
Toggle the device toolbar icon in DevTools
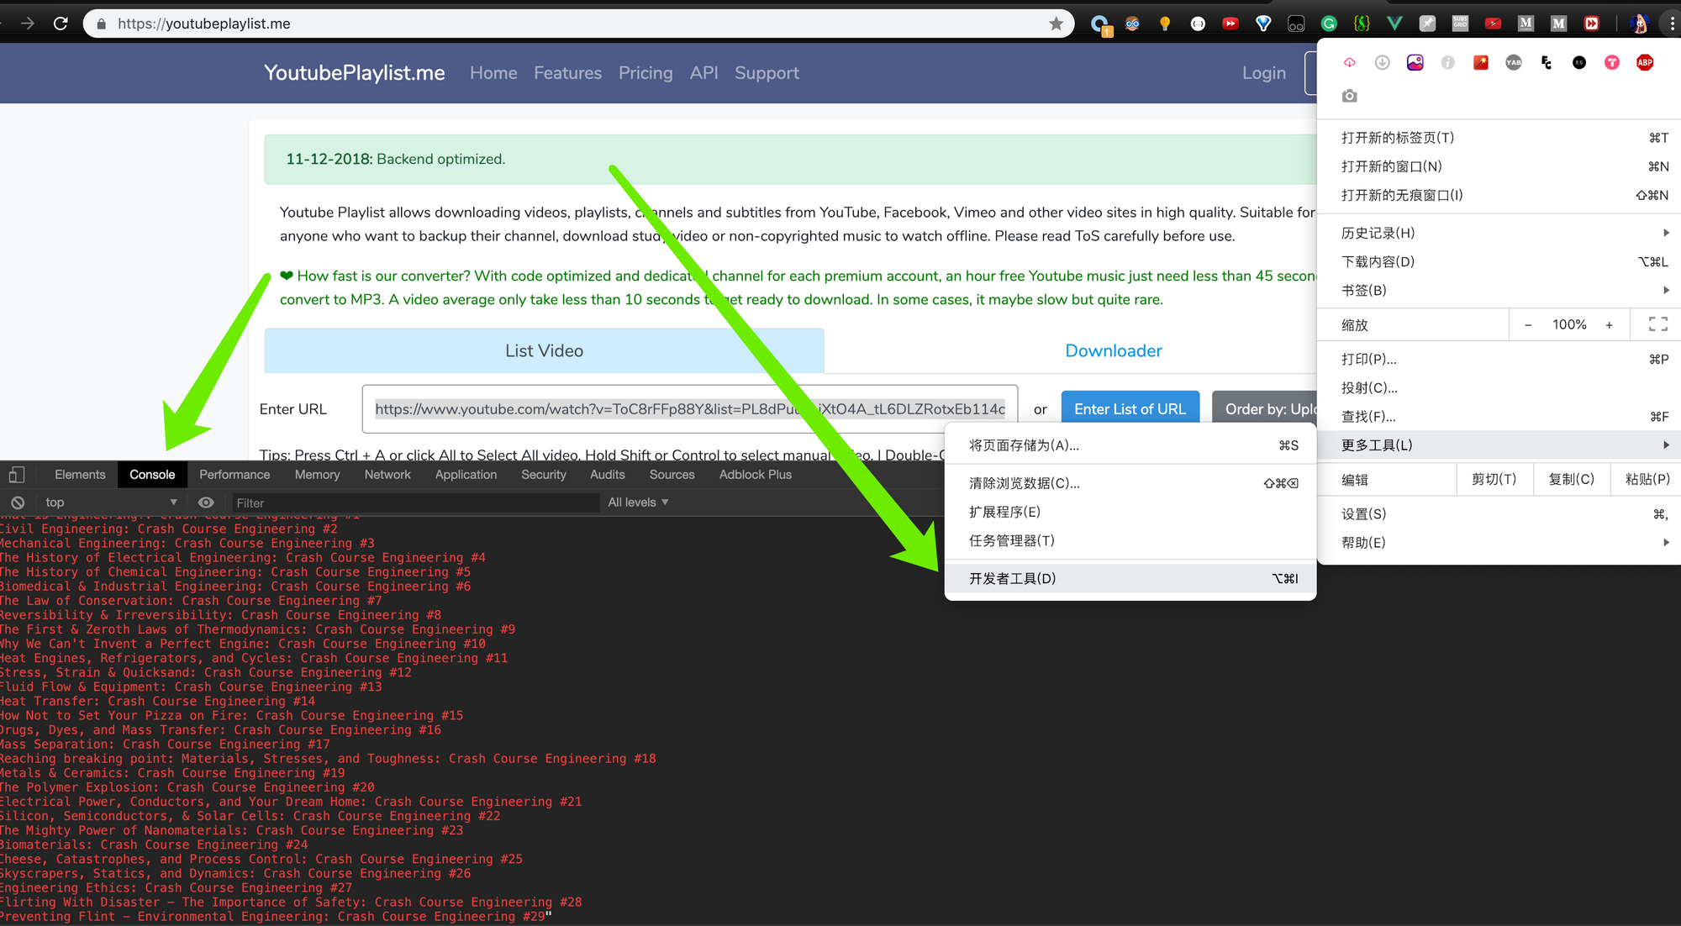click(17, 475)
